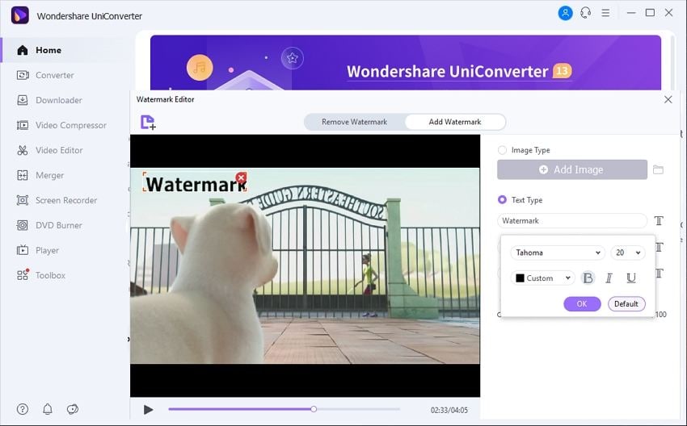Screen dimensions: 687x426
Task: Toggle italic text formatting
Action: point(609,278)
